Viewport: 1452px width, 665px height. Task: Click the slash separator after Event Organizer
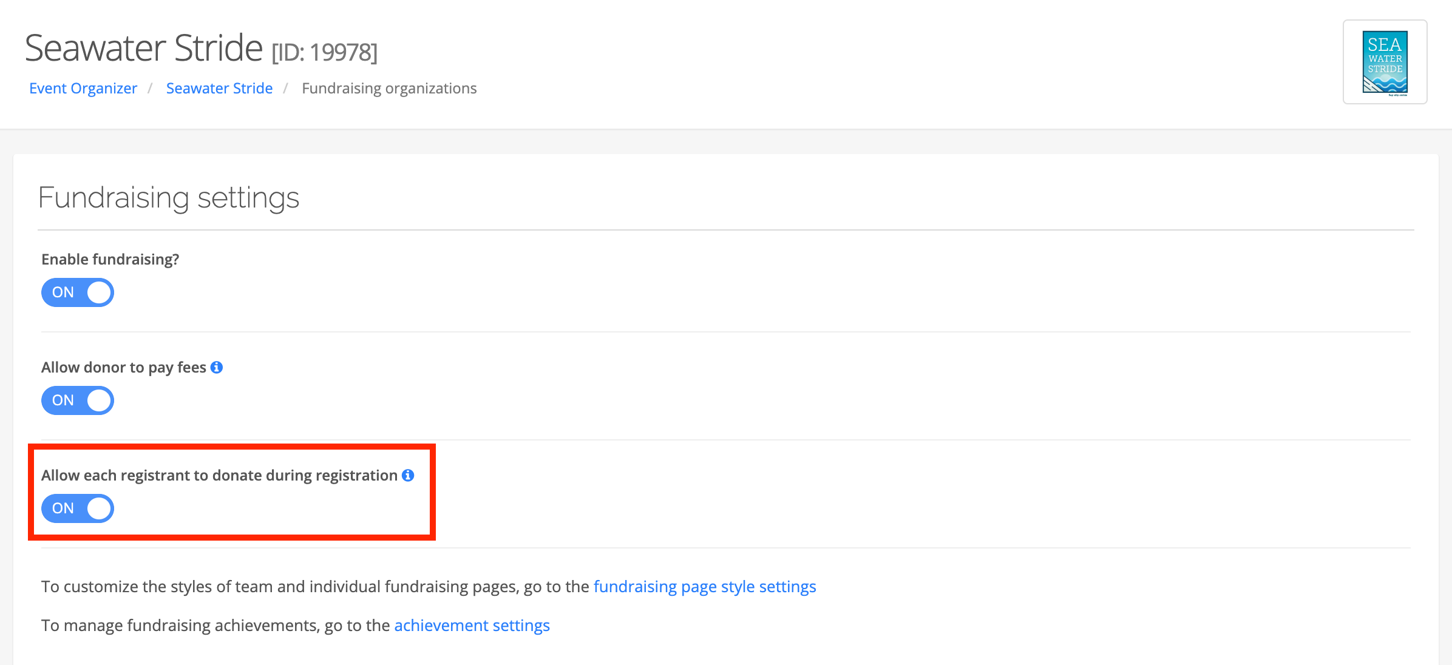tap(150, 89)
